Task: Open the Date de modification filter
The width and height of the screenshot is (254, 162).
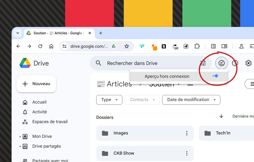Action: 191,100
